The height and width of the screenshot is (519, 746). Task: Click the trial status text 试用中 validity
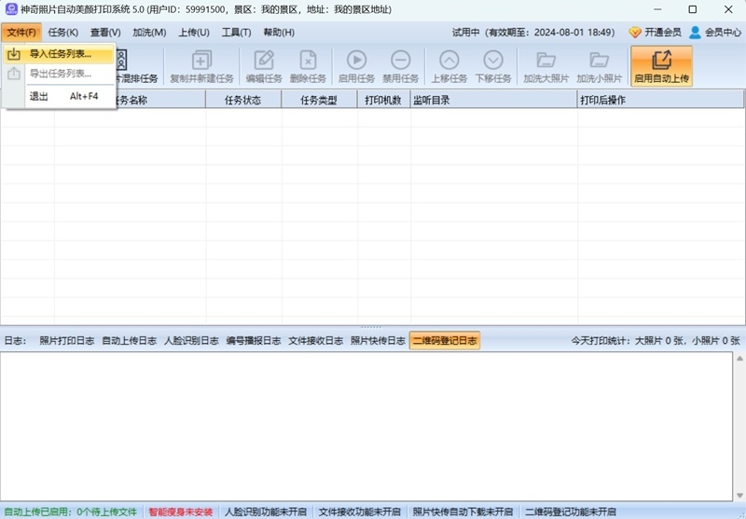(532, 33)
